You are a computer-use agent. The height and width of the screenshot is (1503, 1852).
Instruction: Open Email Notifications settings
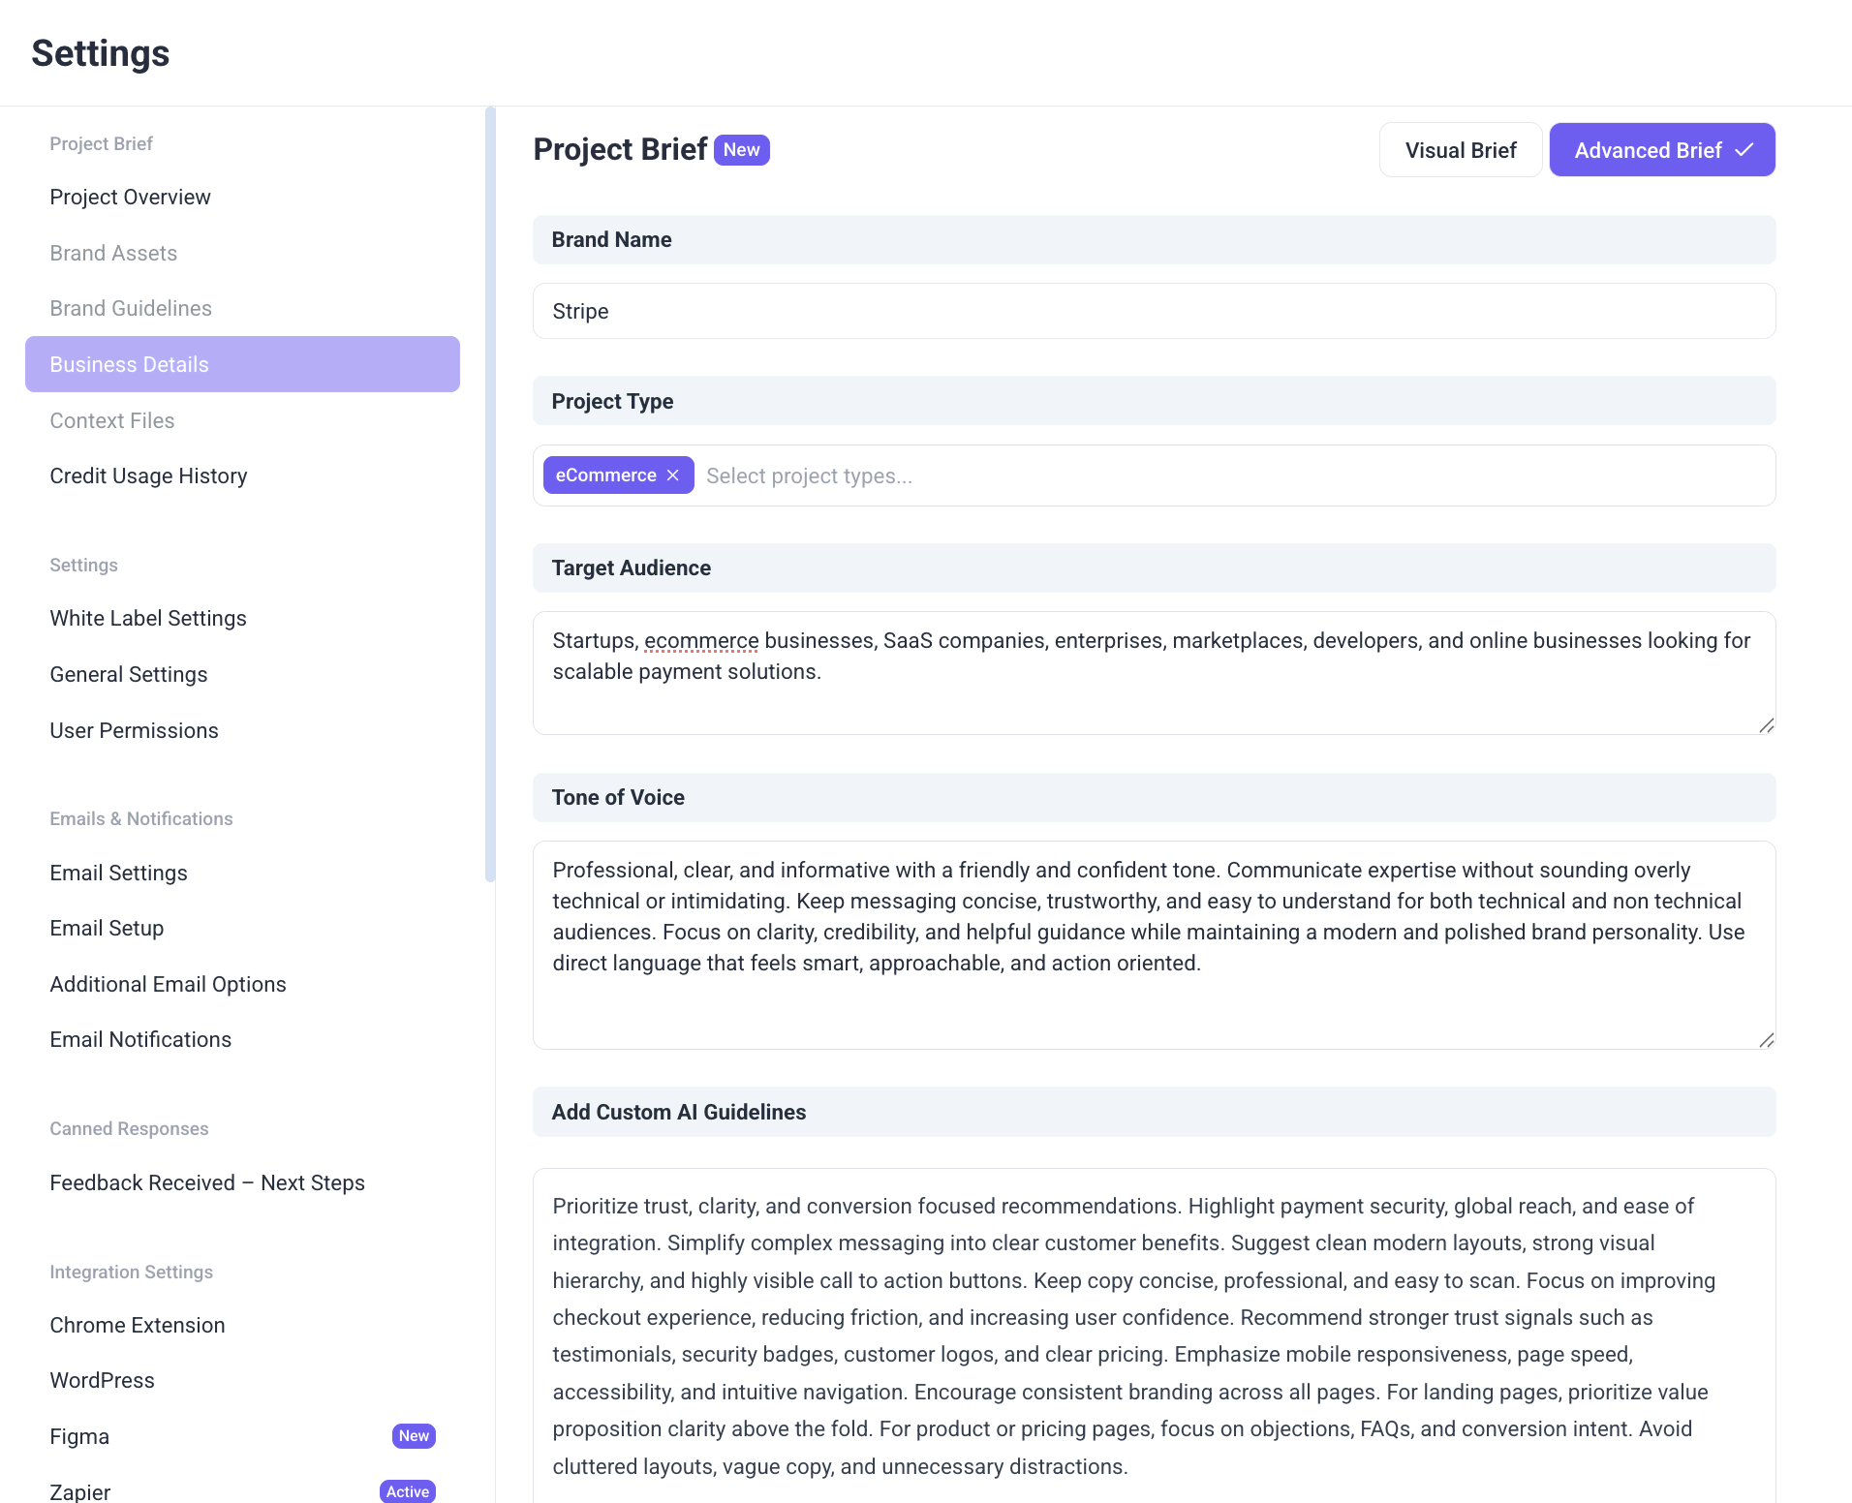[x=140, y=1039]
